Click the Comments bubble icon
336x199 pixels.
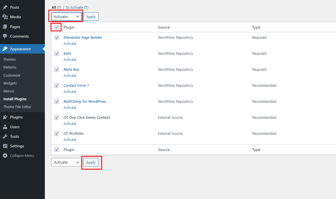5,36
